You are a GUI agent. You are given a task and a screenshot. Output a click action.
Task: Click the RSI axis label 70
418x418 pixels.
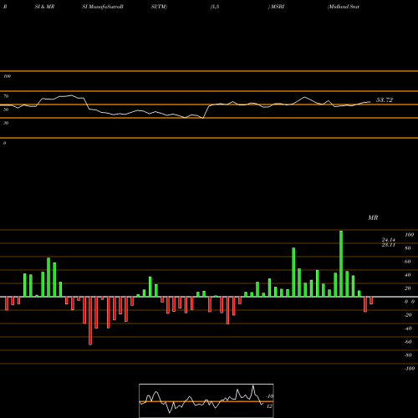coord(6,96)
